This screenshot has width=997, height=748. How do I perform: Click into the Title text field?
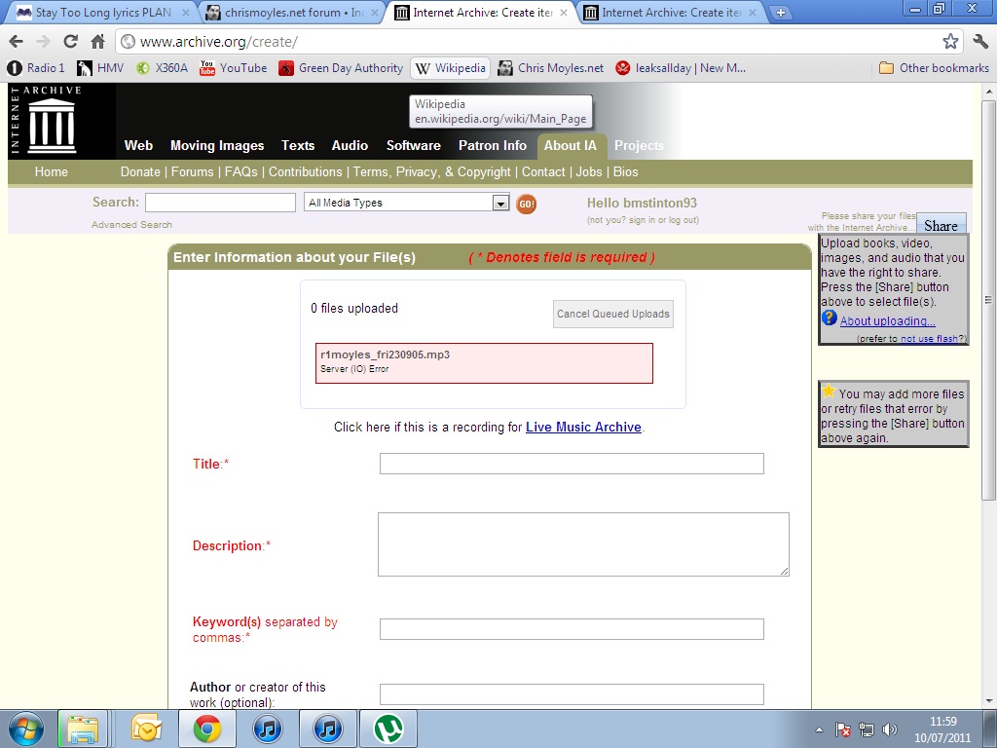click(572, 464)
